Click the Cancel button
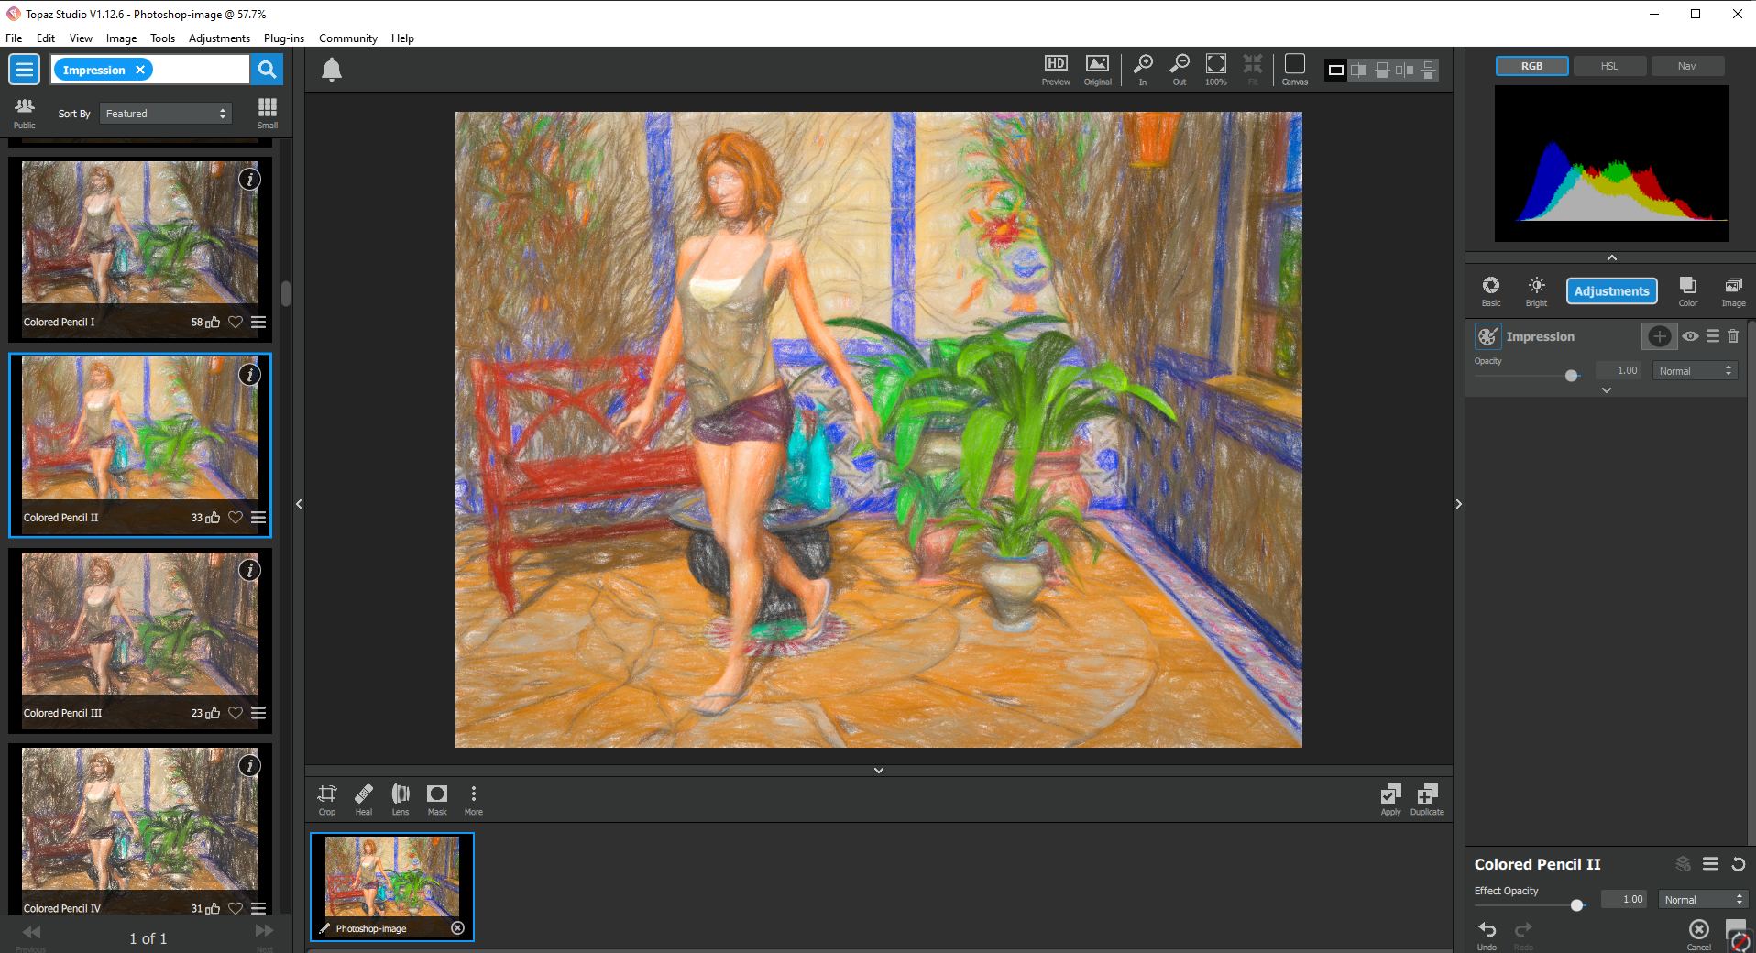The width and height of the screenshot is (1756, 953). (1699, 935)
